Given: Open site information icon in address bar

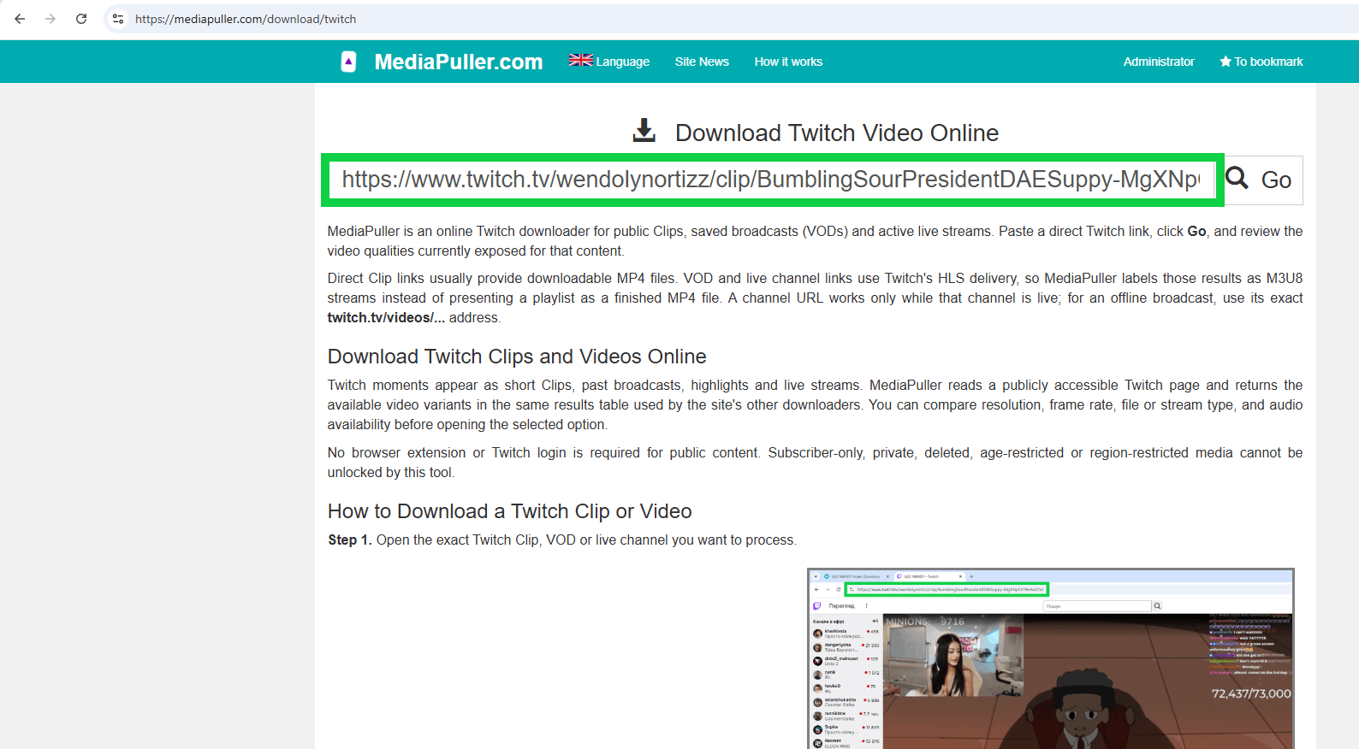Looking at the screenshot, I should coord(118,19).
